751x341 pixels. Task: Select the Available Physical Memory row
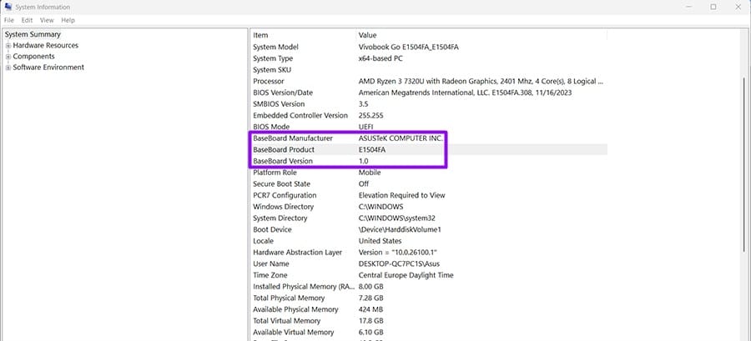429,309
